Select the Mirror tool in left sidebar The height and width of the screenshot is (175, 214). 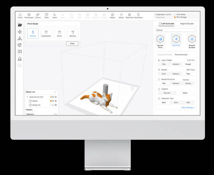[x=20, y=52]
